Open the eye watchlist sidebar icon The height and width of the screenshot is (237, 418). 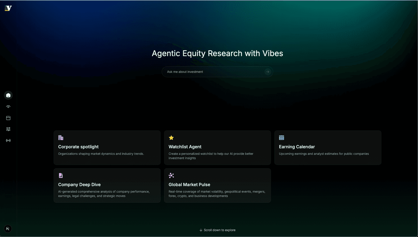8,107
